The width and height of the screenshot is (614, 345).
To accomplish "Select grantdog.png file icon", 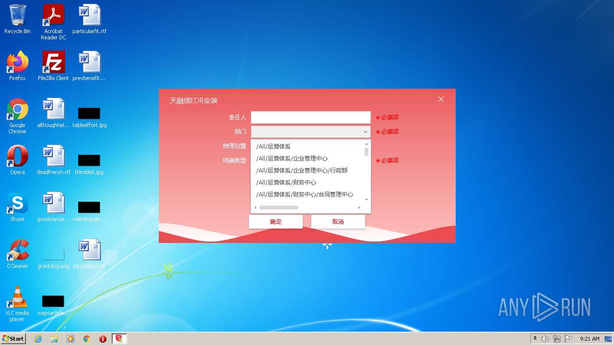I will pyautogui.click(x=53, y=259).
